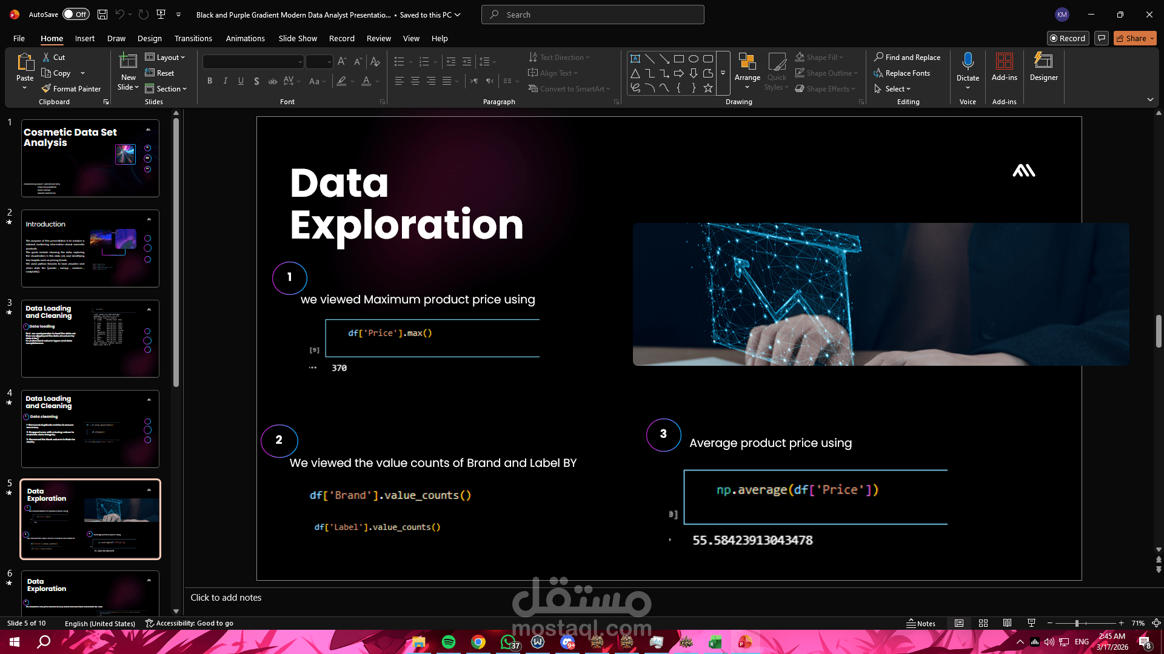
Task: Click the Dictate microphone icon
Action: [968, 61]
